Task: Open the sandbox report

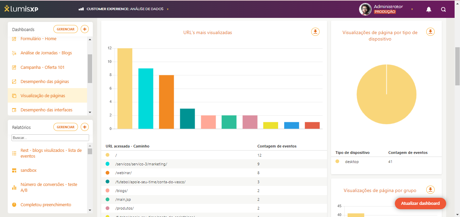Action: (x=29, y=170)
